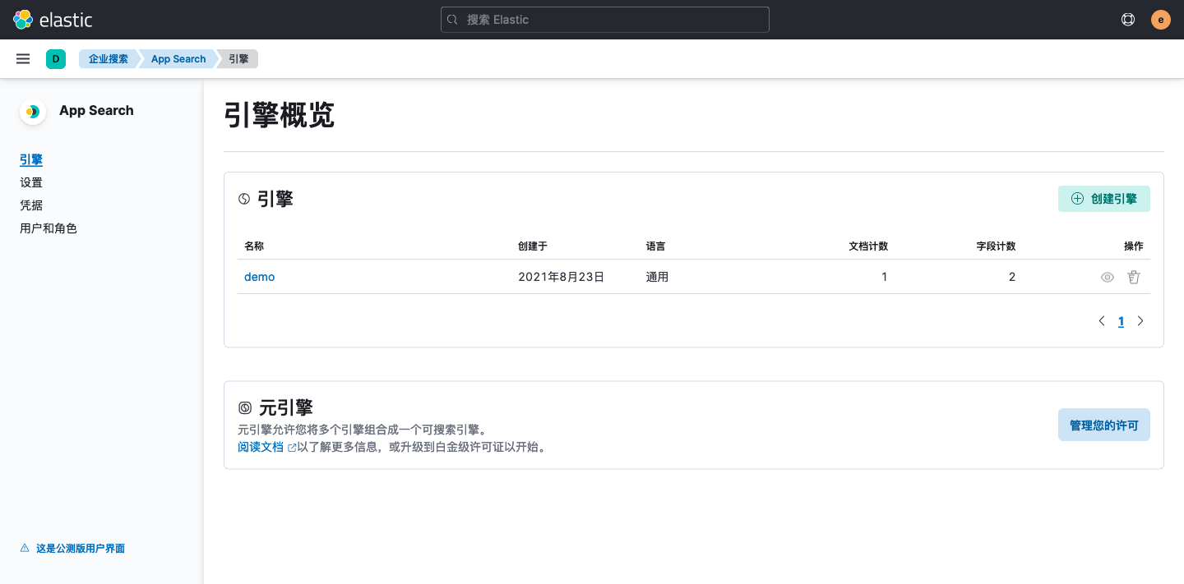Screen dimensions: 1184x584
Task: Click the clock icon beside 引擎 heading
Action: pos(244,199)
